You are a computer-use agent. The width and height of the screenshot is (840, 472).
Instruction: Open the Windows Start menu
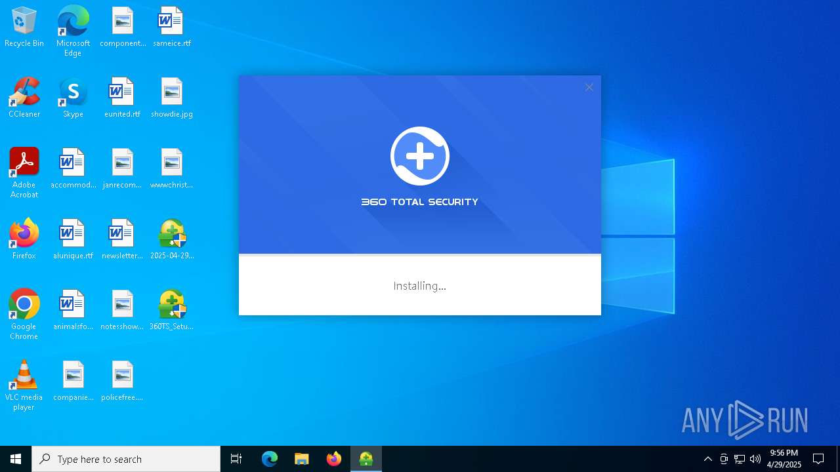click(x=16, y=459)
